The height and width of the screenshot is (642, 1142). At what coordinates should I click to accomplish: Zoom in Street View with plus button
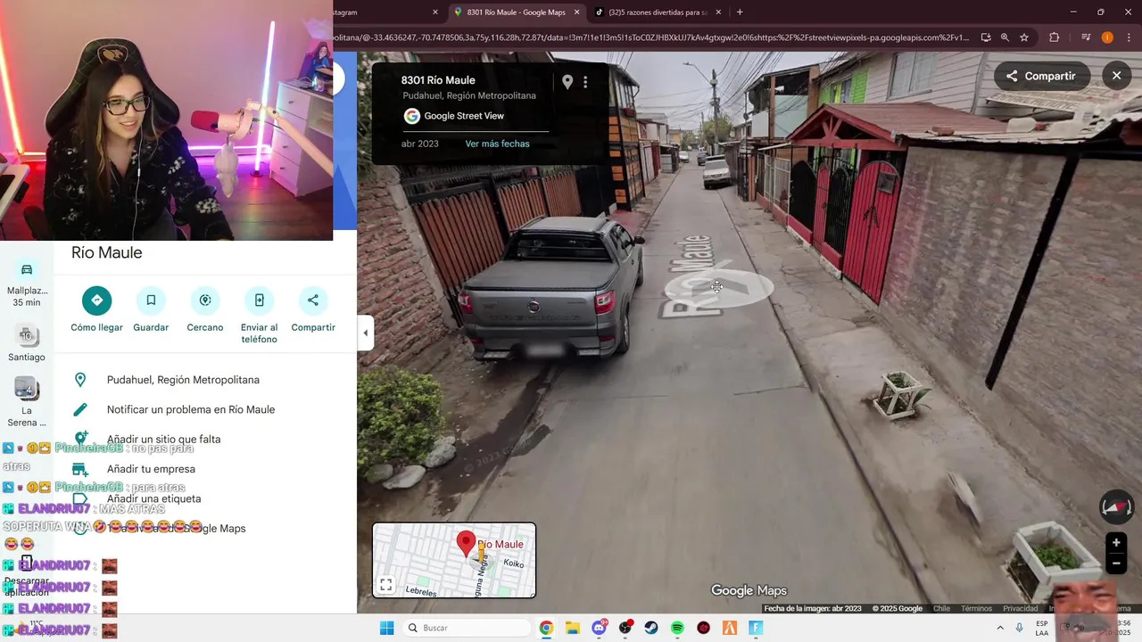coord(1116,542)
